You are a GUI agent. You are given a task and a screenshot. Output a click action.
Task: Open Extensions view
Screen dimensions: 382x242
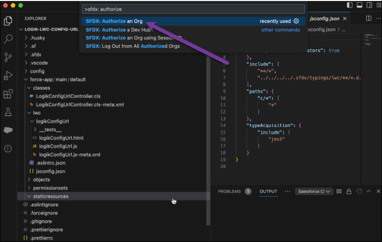pos(8,94)
